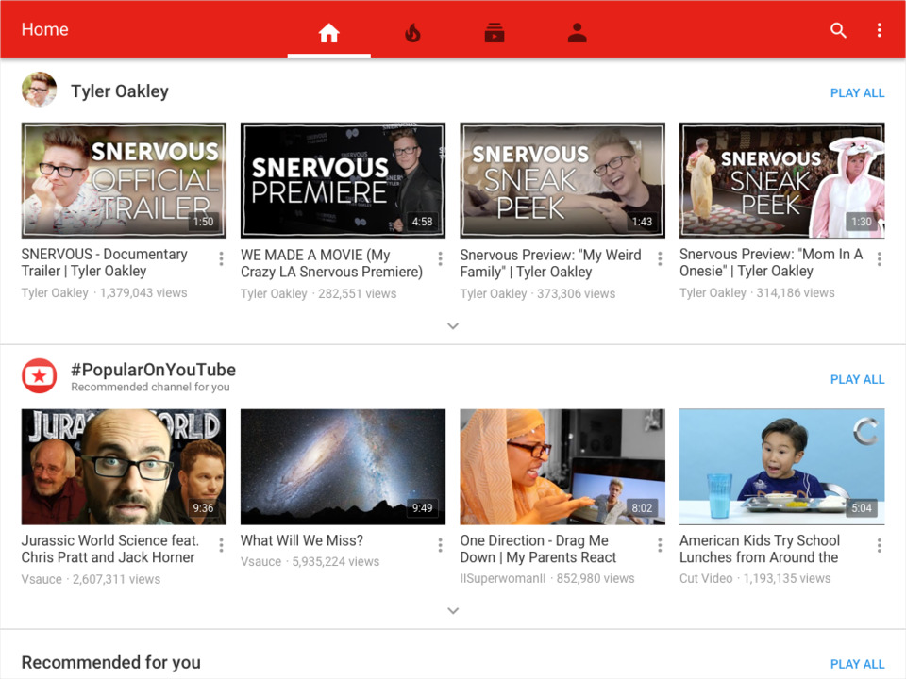
Task: Open options for Jurassic World Science video
Action: click(221, 545)
